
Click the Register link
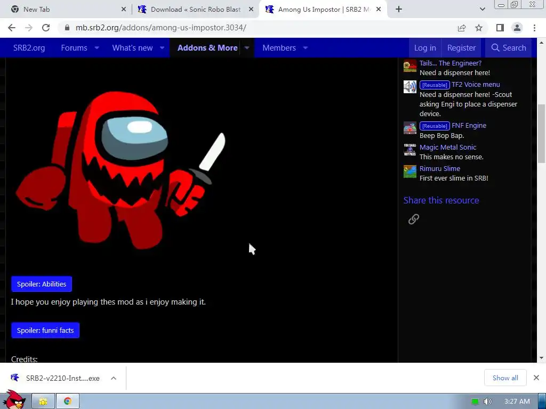(461, 47)
